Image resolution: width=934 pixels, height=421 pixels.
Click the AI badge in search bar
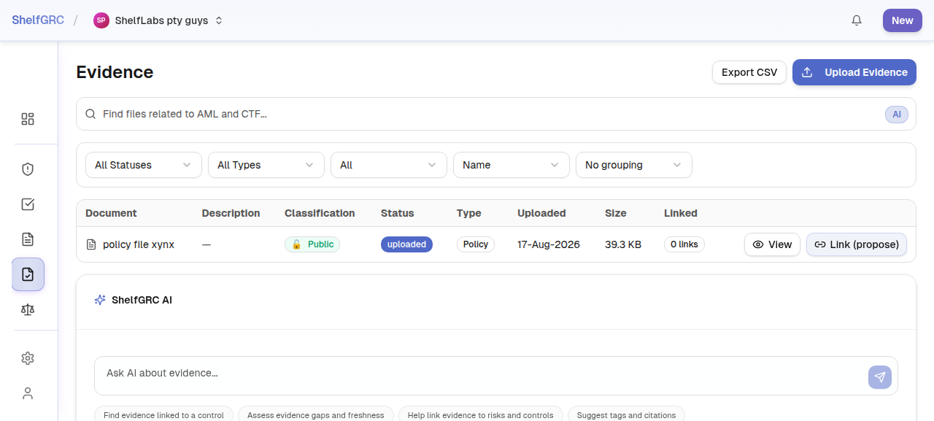(897, 115)
